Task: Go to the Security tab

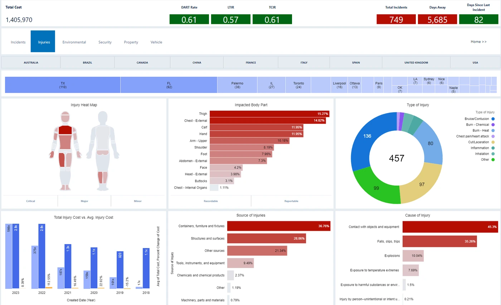Action: pos(105,42)
